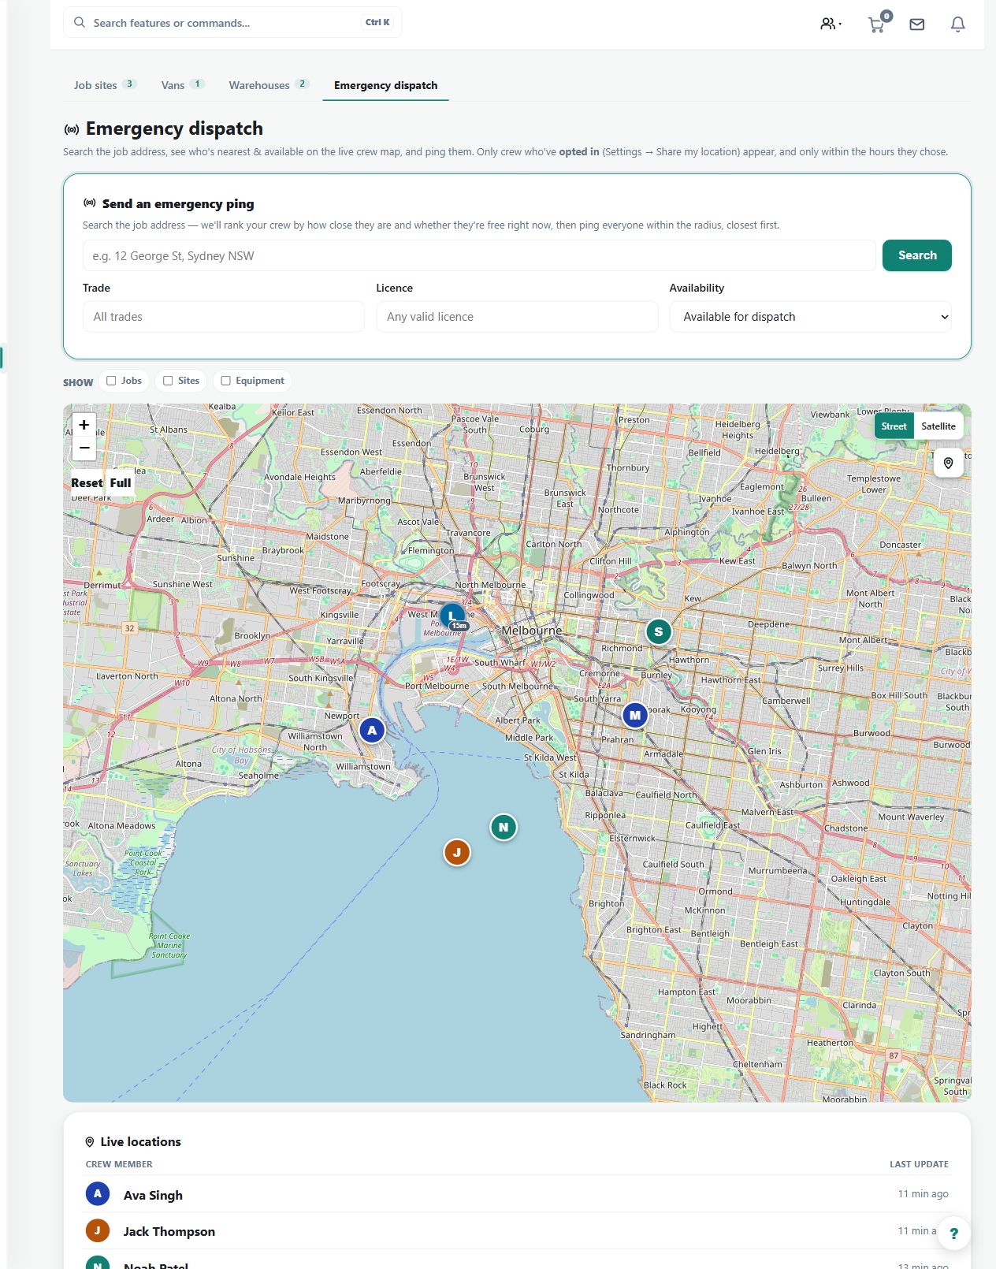Screen dimensions: 996x1269
Task: Select crew marker S on map
Action: (658, 631)
